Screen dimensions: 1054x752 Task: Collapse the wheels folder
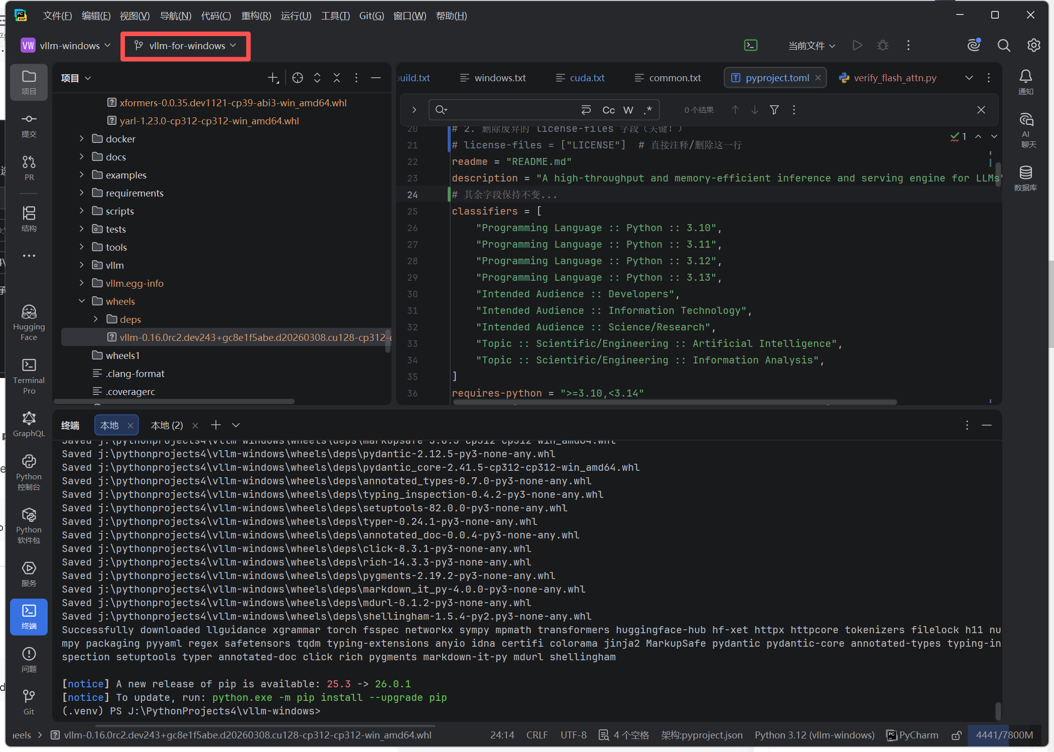tap(81, 301)
